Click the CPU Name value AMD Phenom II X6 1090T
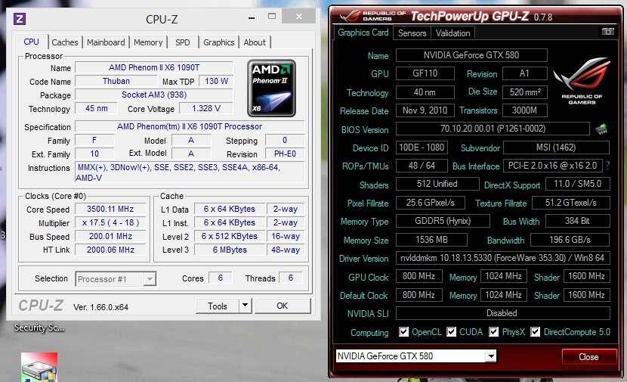This screenshot has width=627, height=382. click(154, 67)
